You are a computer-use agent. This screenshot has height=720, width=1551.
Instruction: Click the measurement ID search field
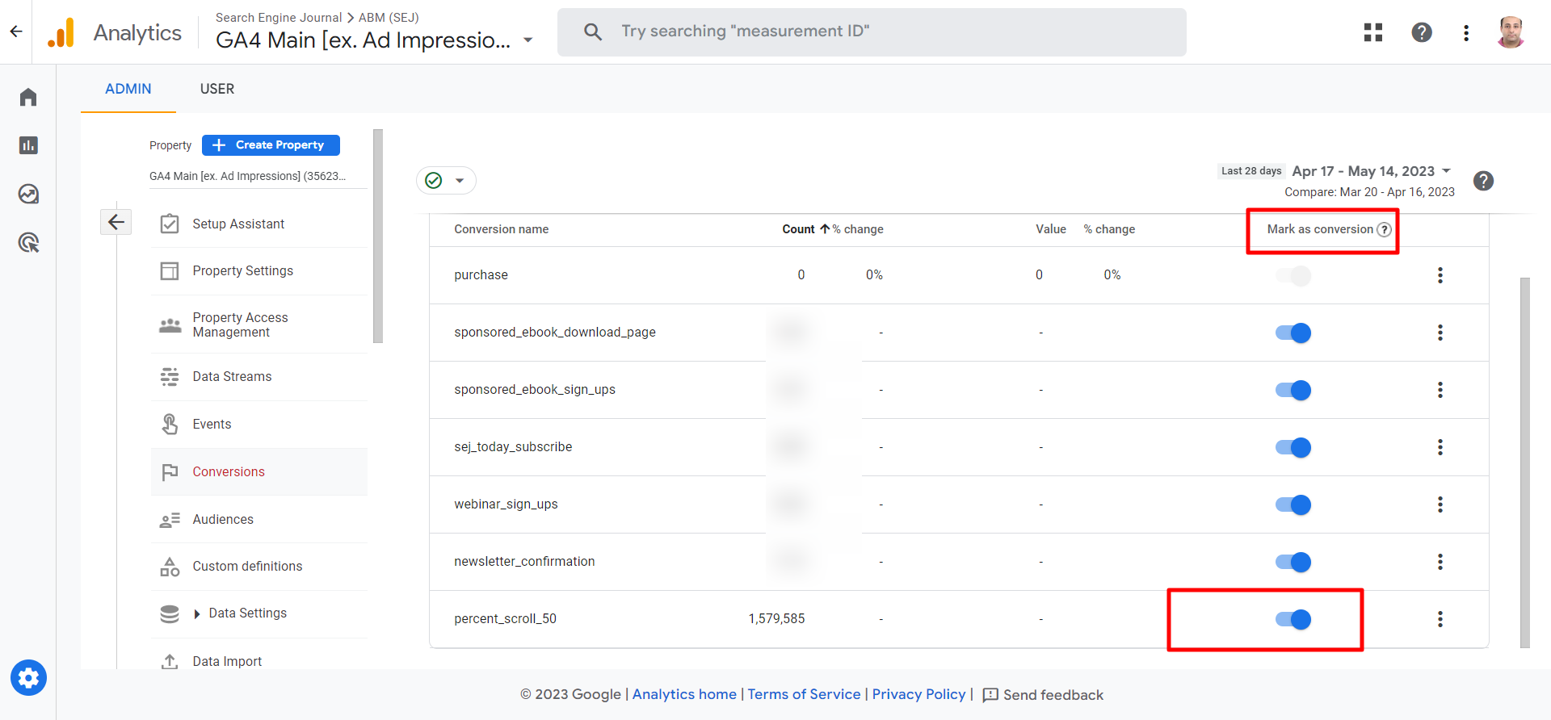click(x=872, y=31)
